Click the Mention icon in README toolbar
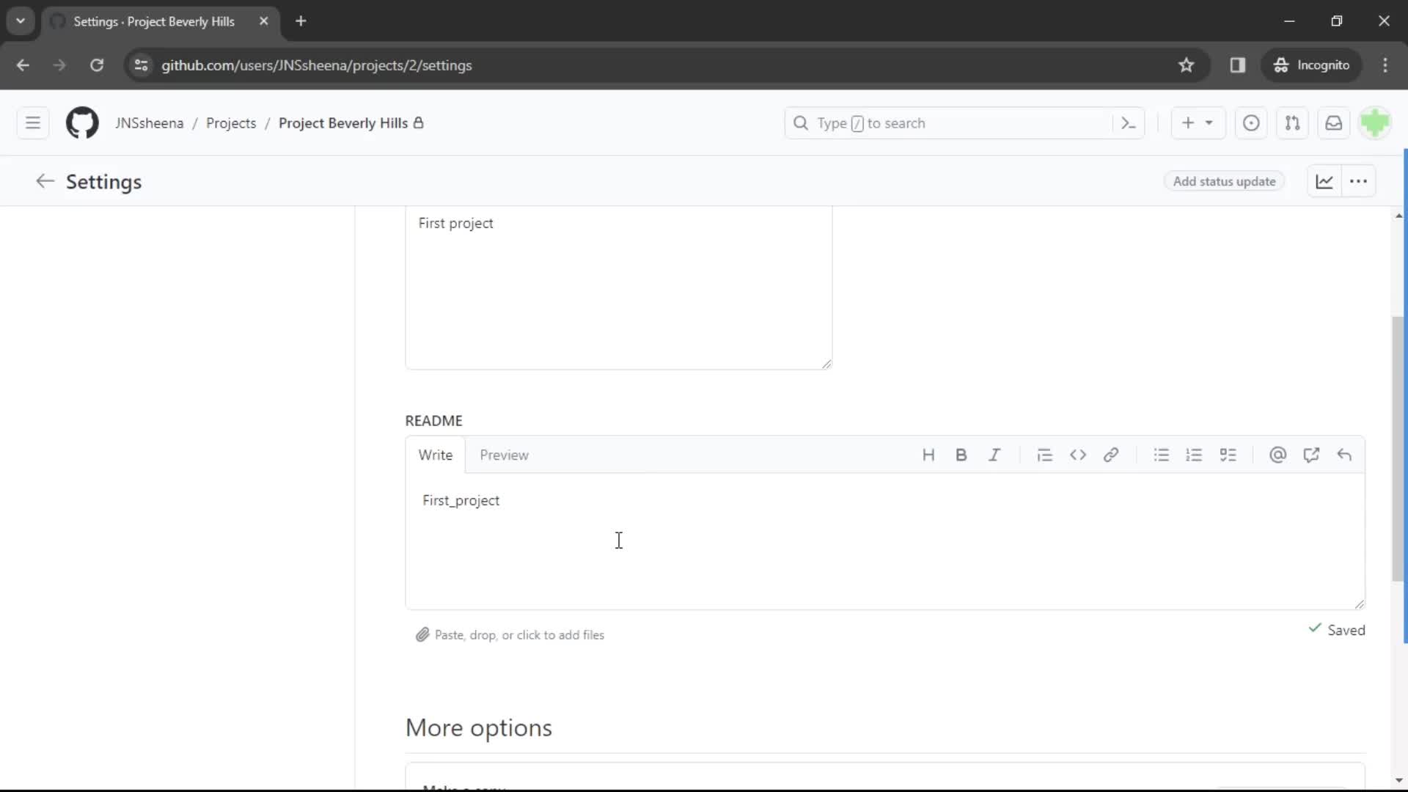This screenshot has height=792, width=1408. (x=1278, y=455)
